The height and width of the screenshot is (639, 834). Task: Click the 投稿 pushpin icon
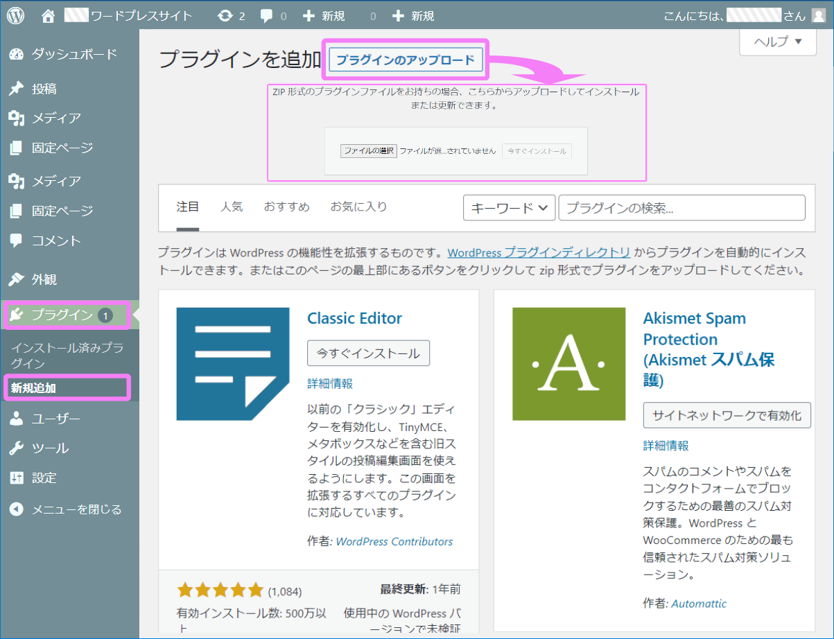(17, 88)
